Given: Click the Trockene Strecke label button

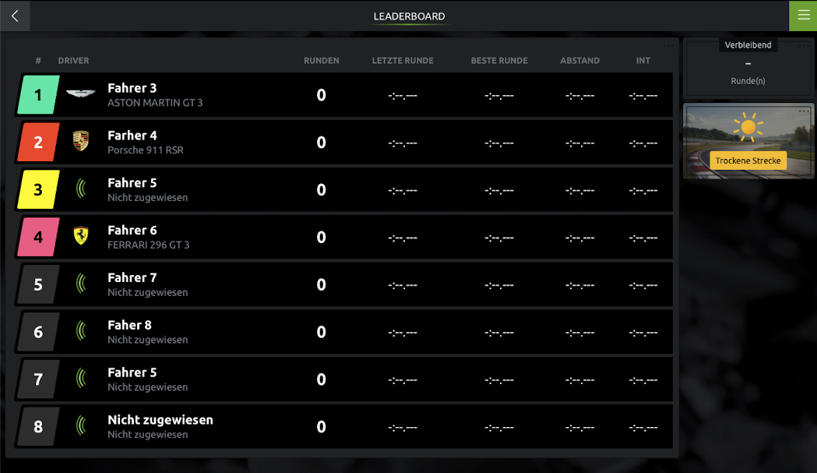Looking at the screenshot, I should tap(748, 161).
